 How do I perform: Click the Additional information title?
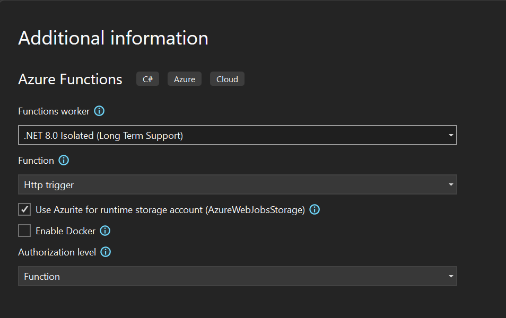coord(113,38)
